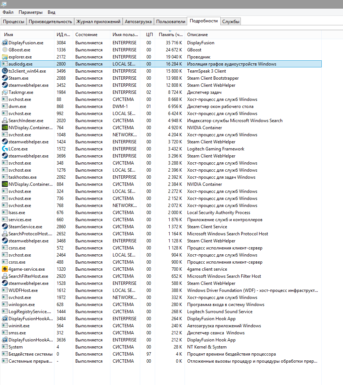This screenshot has width=343, height=385.
Task: Click the Logitech Gaming Framework description
Action: click(x=215, y=149)
